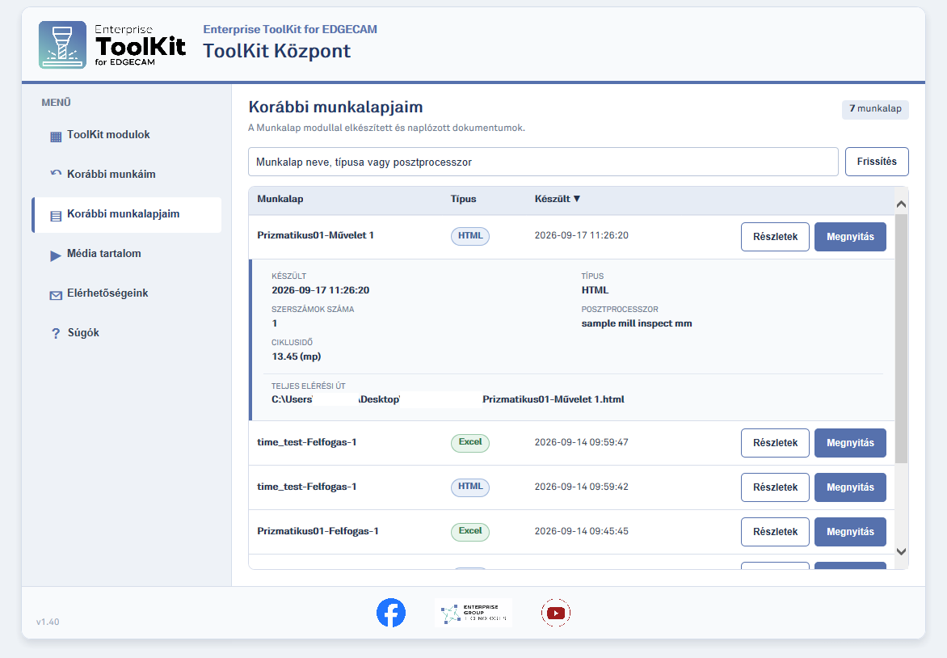Image resolution: width=947 pixels, height=658 pixels.
Task: Click the Munkalap column header
Action: 280,199
